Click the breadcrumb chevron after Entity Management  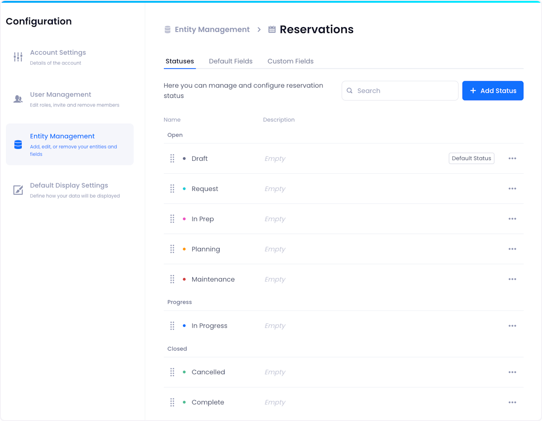(259, 29)
